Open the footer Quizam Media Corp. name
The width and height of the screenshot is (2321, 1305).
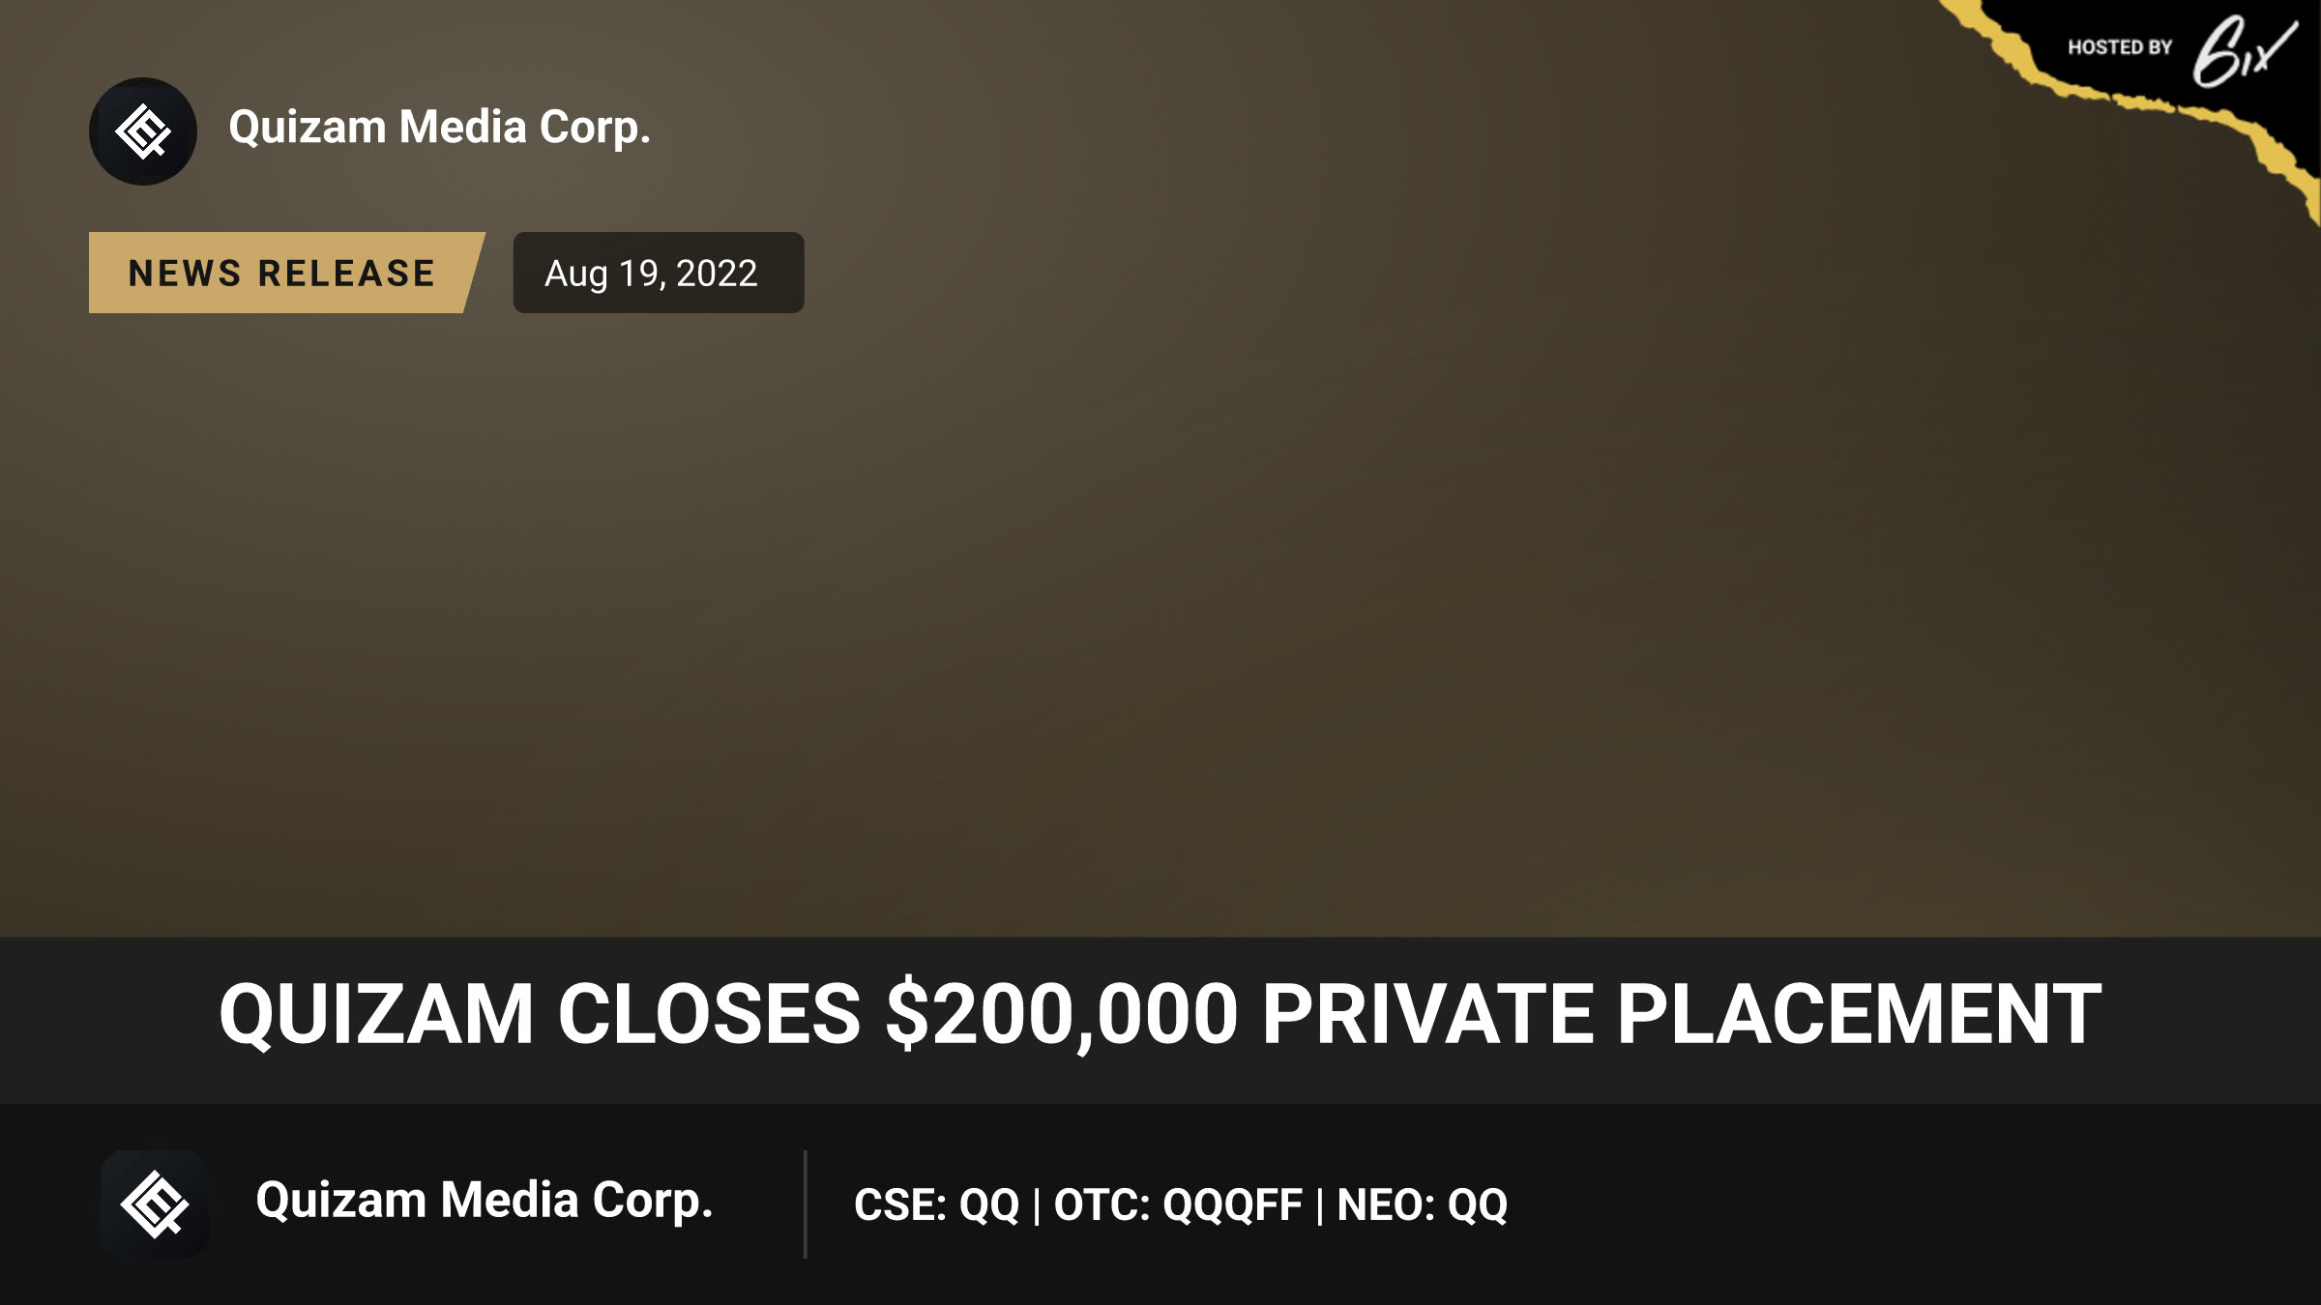tap(484, 1201)
